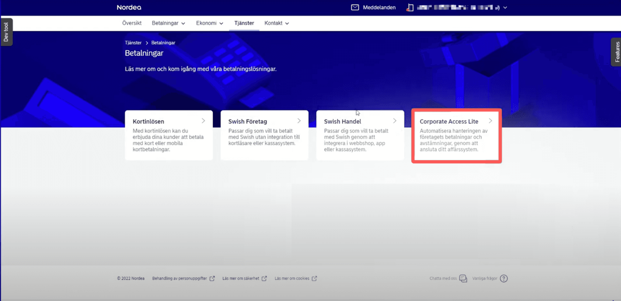Click the chat bubble icon
The width and height of the screenshot is (621, 301).
coord(463,279)
